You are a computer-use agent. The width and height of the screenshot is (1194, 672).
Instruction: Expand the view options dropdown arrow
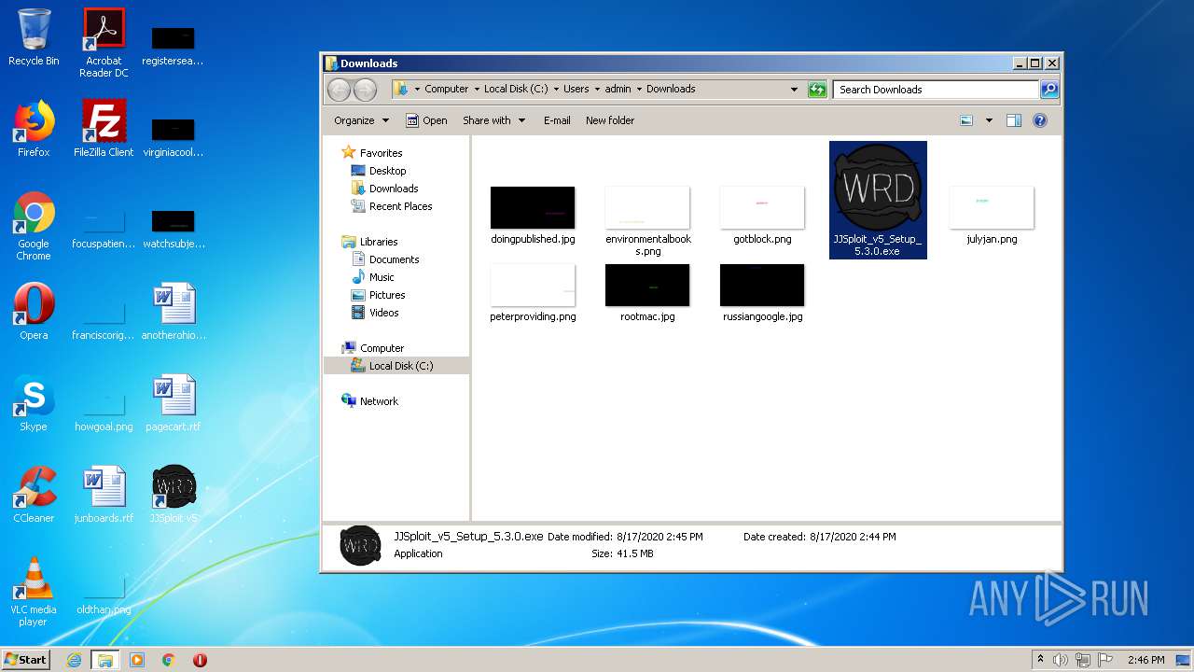989,120
